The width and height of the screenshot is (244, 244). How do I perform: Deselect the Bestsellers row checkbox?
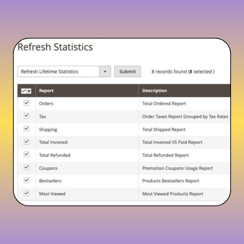click(26, 181)
